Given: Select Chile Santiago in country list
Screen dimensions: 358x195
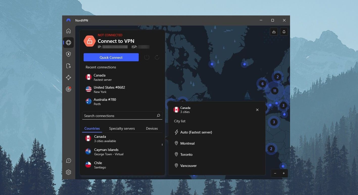Looking at the screenshot, I should point(123,165).
